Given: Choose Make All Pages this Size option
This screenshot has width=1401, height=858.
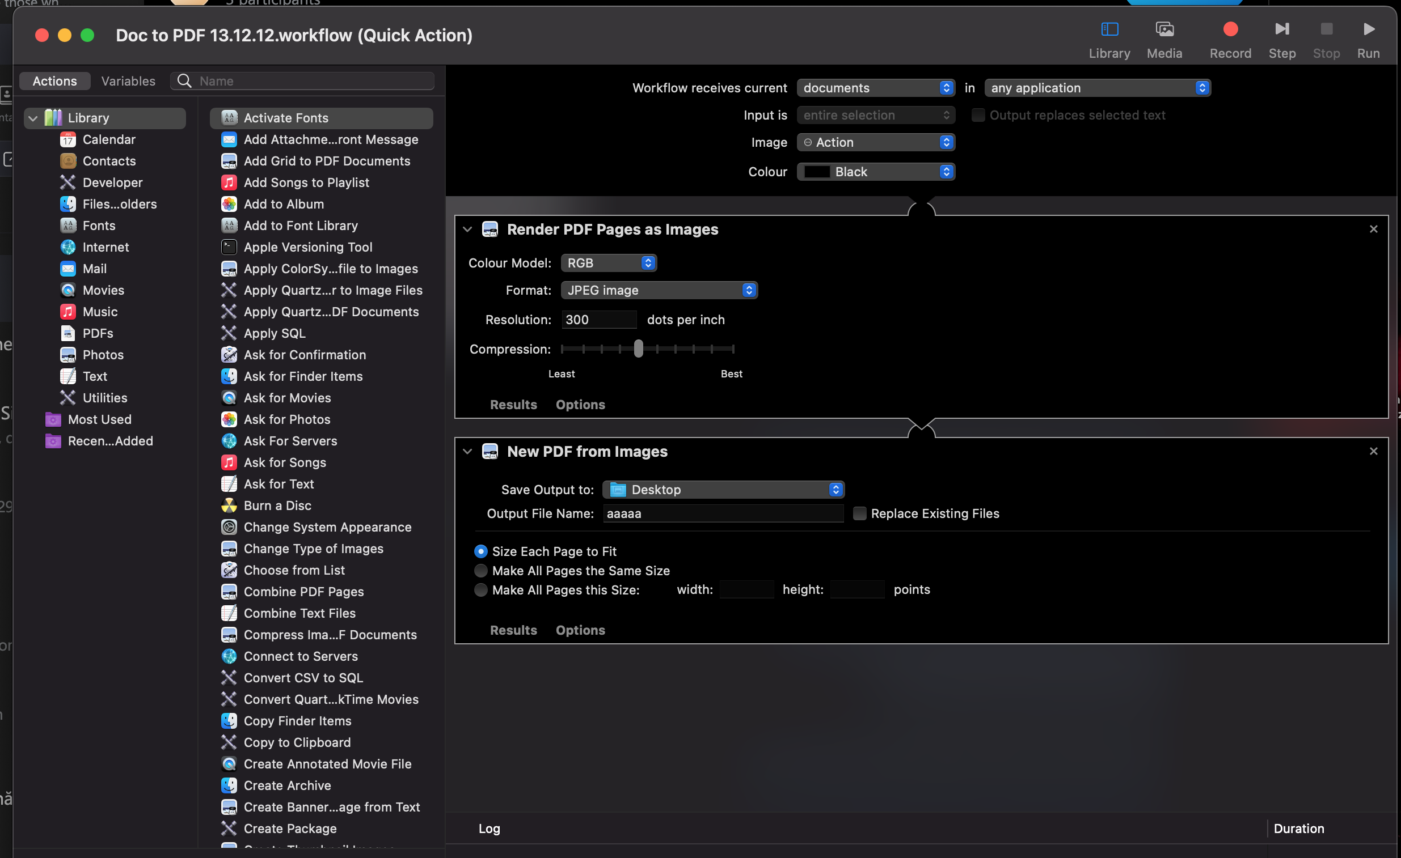Looking at the screenshot, I should [x=481, y=590].
